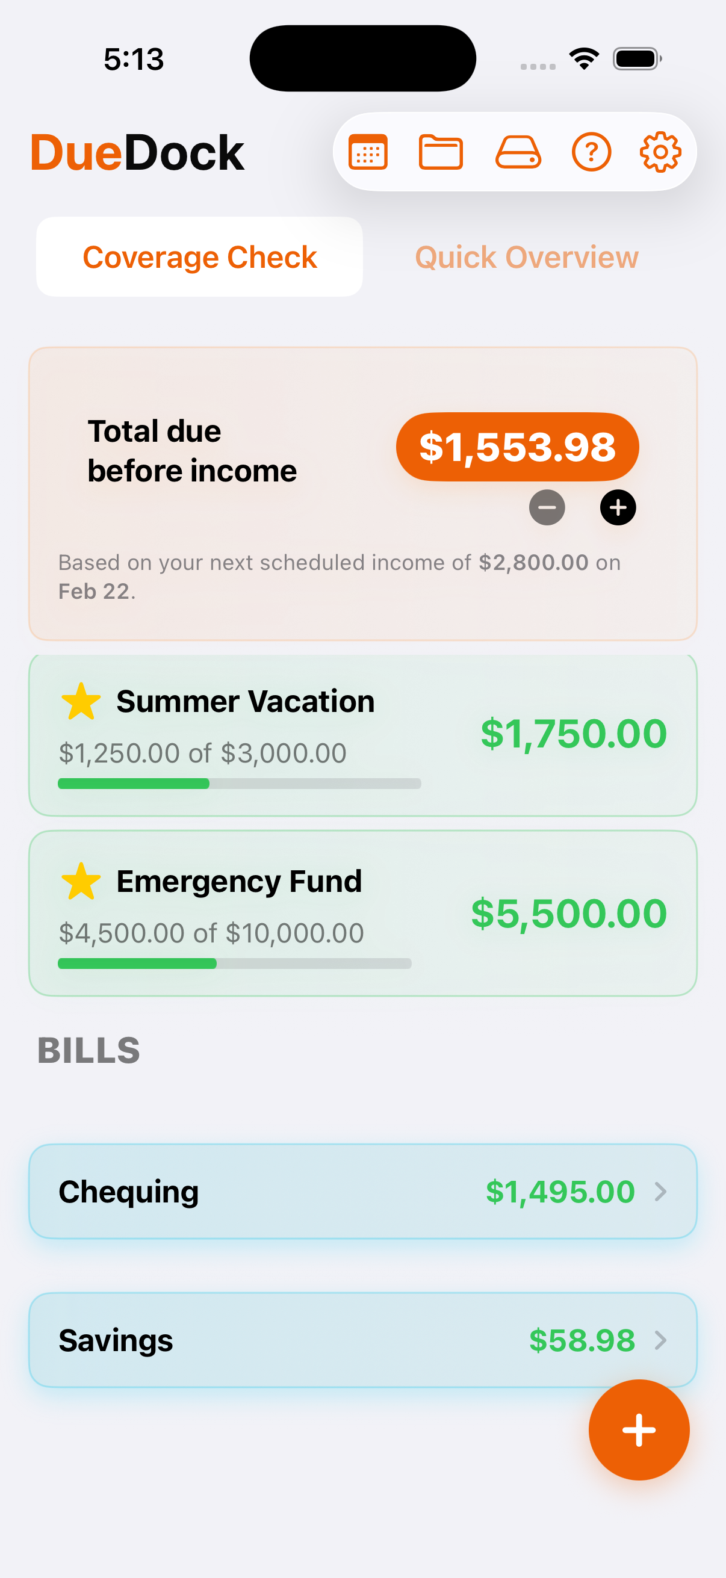Open the accounts drive icon
This screenshot has width=726, height=1578.
(518, 152)
